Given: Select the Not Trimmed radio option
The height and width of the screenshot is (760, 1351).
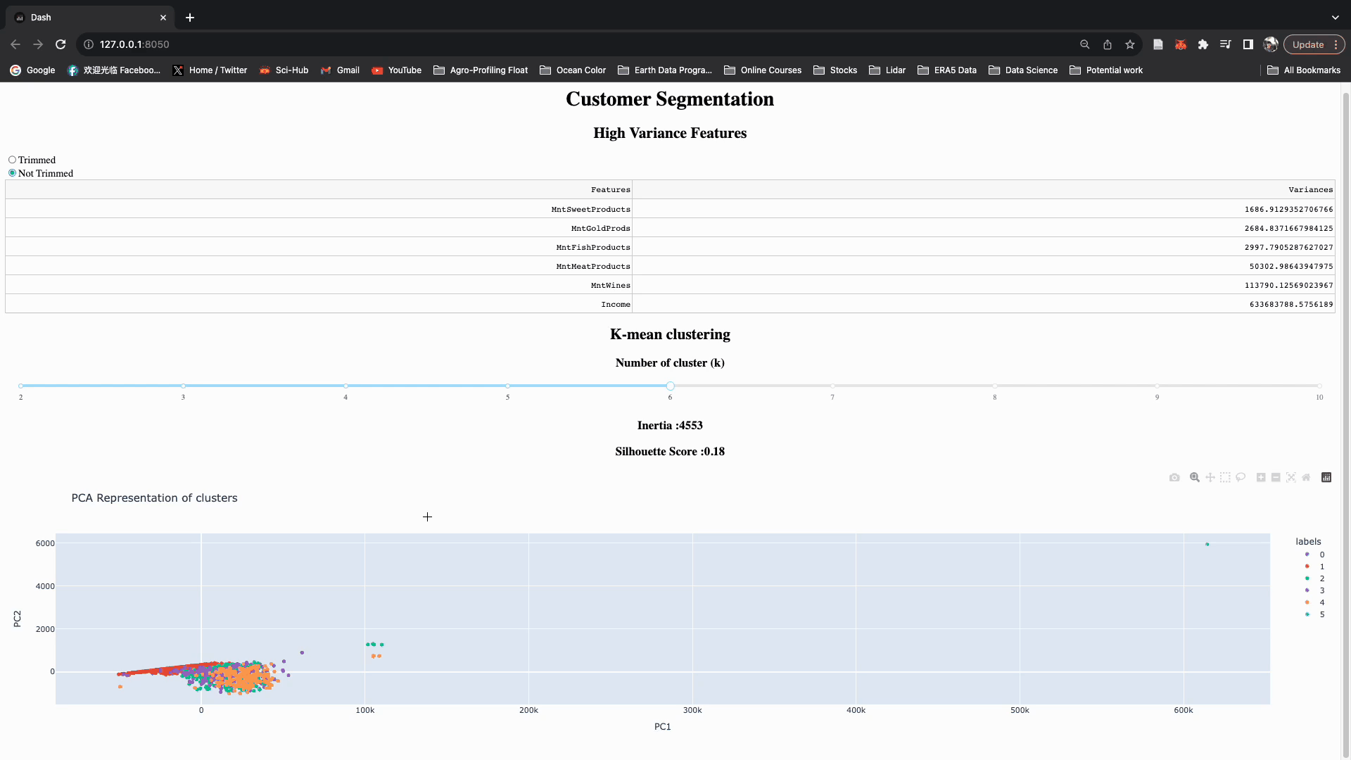Looking at the screenshot, I should tap(12, 173).
